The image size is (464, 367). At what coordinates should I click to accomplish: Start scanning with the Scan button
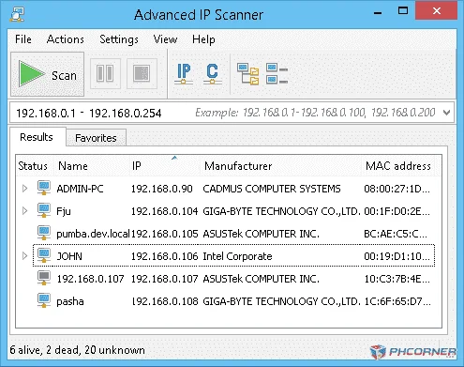pos(47,74)
